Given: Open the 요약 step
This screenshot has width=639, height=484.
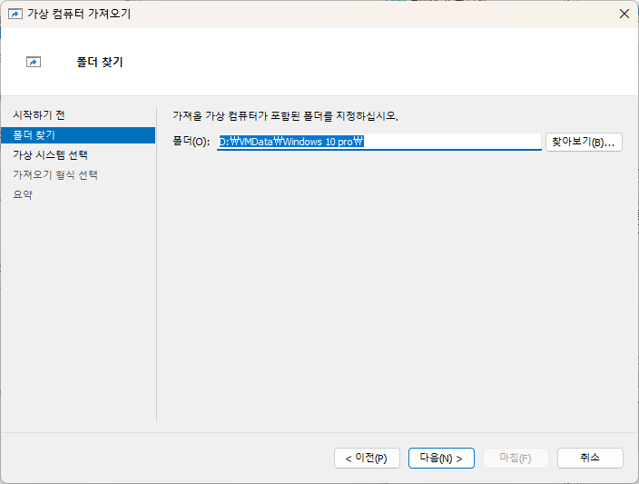Looking at the screenshot, I should point(23,194).
